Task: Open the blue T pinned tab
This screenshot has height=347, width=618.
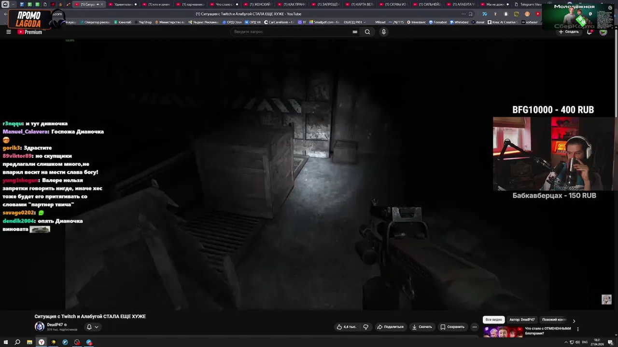Action: coord(22,4)
